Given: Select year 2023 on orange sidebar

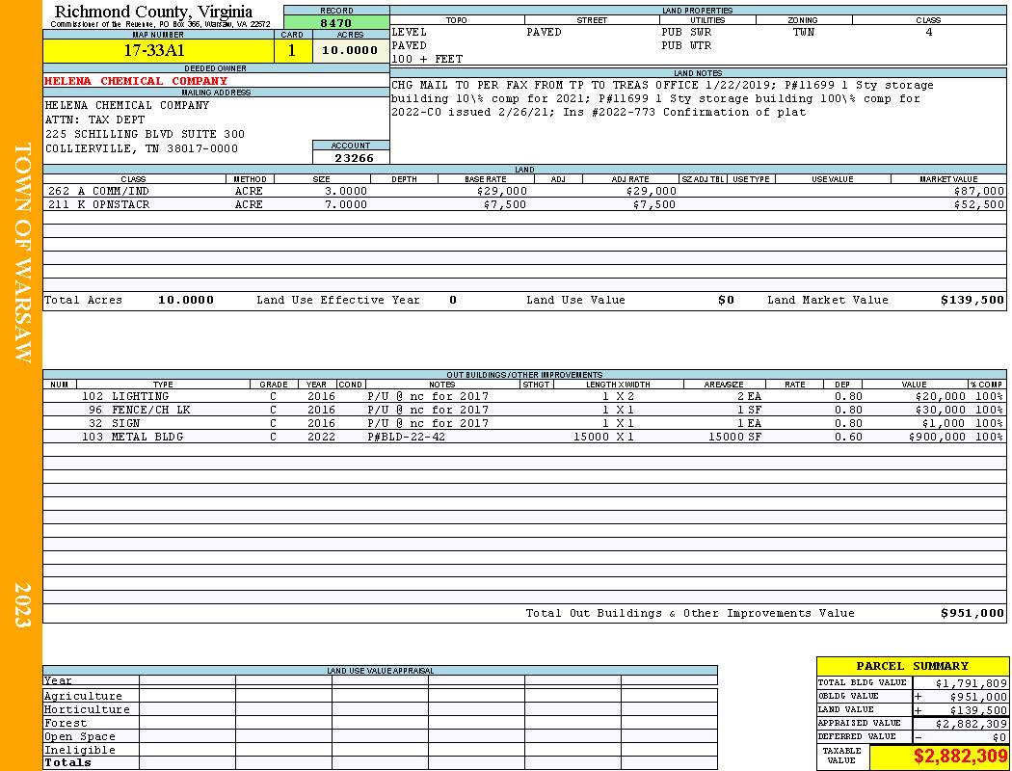Looking at the screenshot, I should [x=21, y=604].
